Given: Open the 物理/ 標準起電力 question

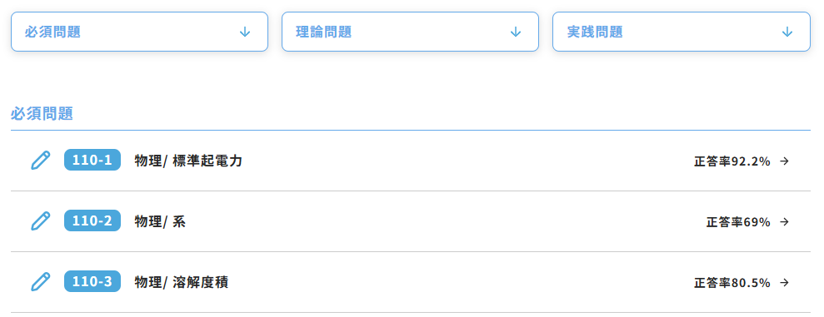Looking at the screenshot, I should (188, 161).
